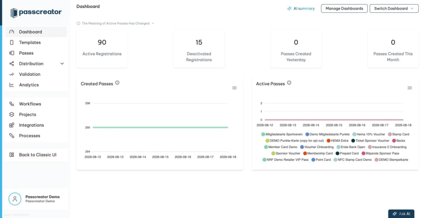Open Projects in the sidebar
This screenshot has height=218, width=425.
tap(36, 114)
